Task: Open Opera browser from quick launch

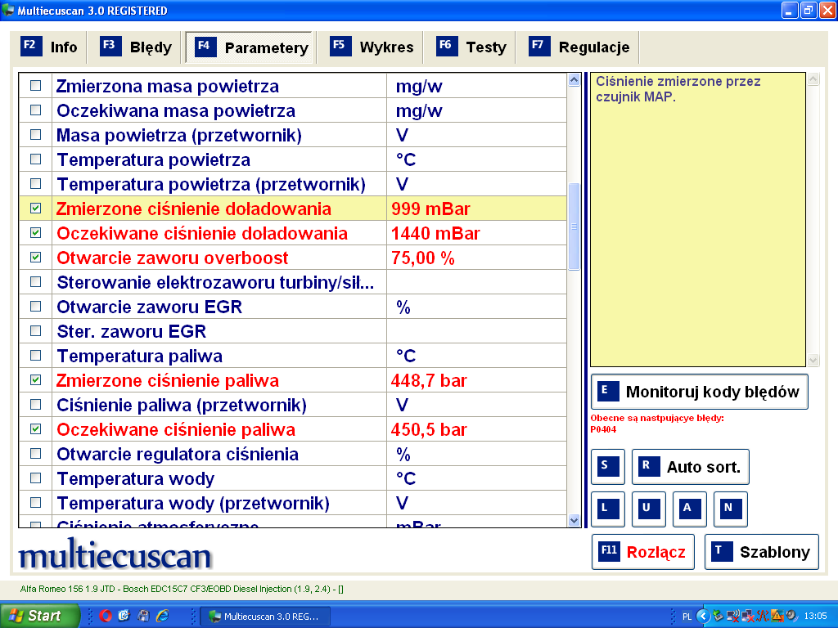Action: [105, 616]
